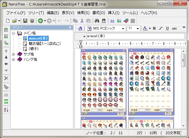Sort nodes with the A-Z sort icon
This screenshot has height=138, width=189.
click(6, 110)
